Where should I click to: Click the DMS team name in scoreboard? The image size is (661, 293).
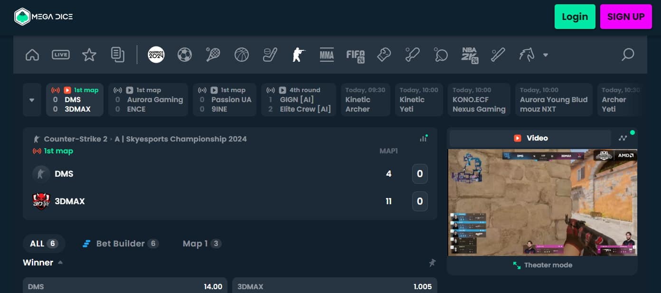[x=64, y=174]
